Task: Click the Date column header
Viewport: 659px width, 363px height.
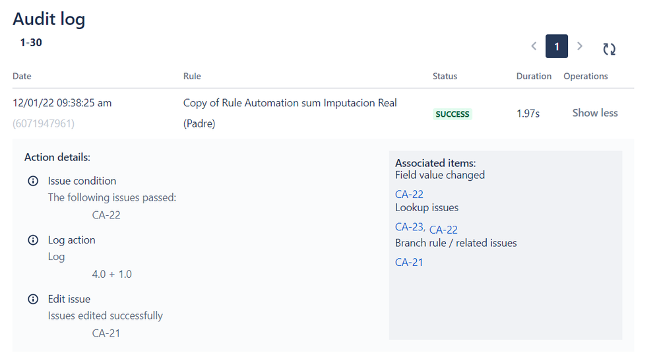Action: click(x=22, y=76)
